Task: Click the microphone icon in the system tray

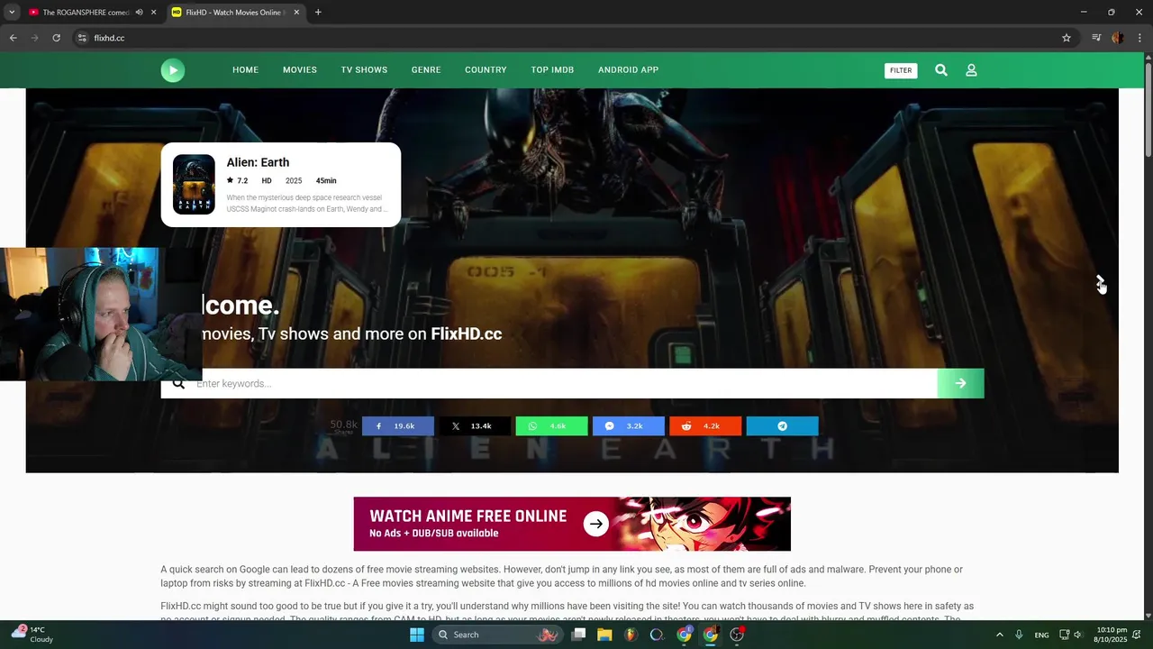Action: (1019, 635)
